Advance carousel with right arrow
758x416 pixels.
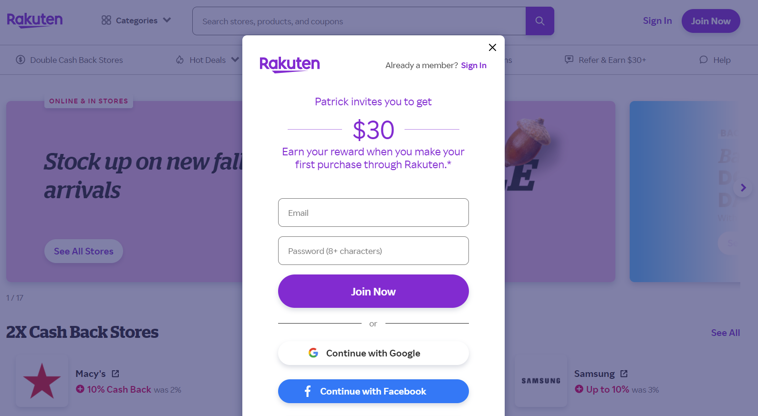pyautogui.click(x=743, y=188)
